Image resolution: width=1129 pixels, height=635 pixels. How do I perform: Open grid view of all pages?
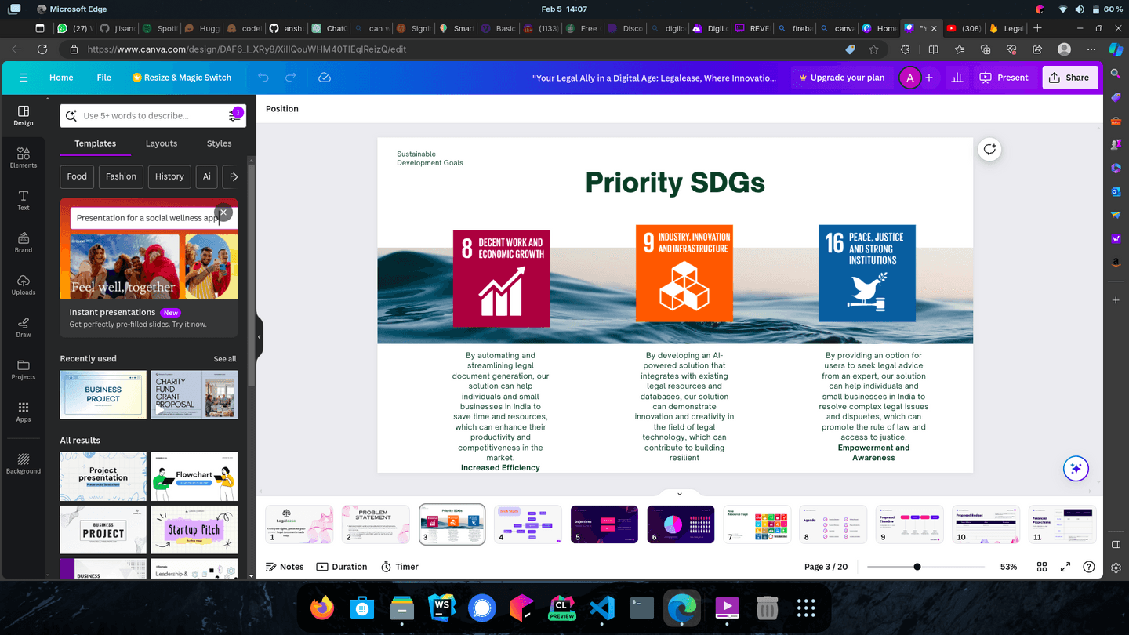pos(1042,567)
